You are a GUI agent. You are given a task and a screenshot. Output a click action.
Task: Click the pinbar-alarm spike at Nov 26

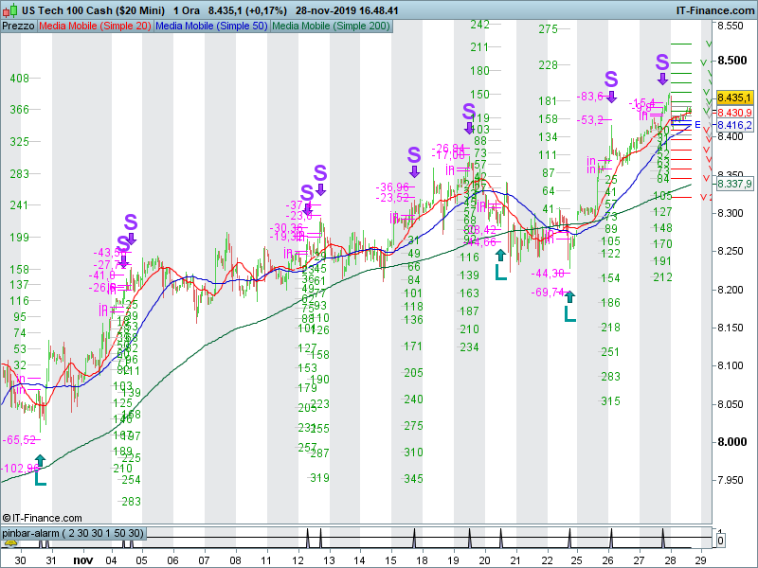click(x=611, y=538)
